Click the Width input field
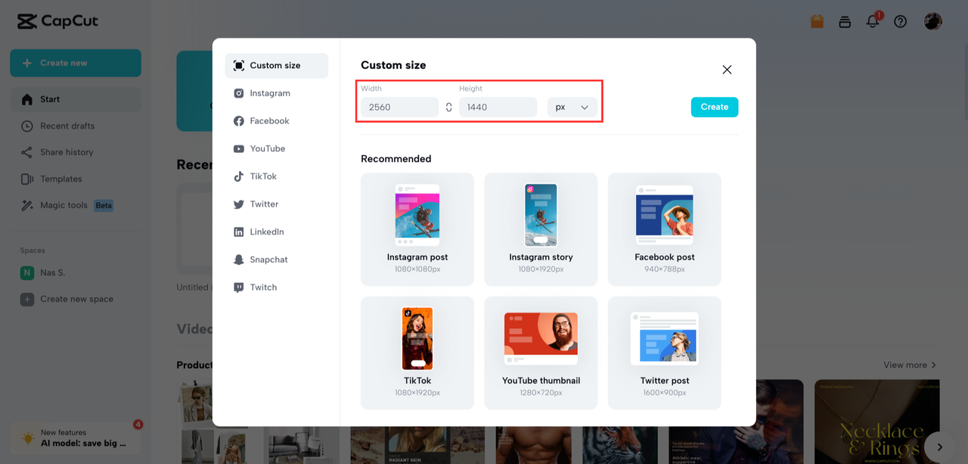968x464 pixels. 399,107
